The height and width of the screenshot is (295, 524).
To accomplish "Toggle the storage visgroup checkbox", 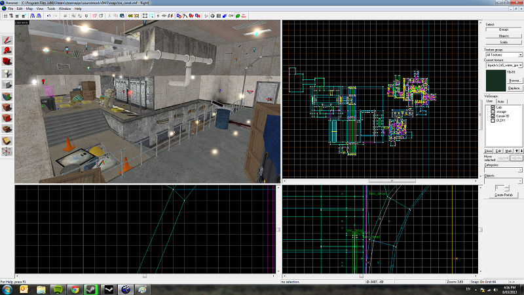I will coord(493,111).
